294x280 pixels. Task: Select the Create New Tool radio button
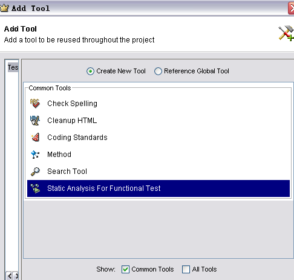(90, 71)
